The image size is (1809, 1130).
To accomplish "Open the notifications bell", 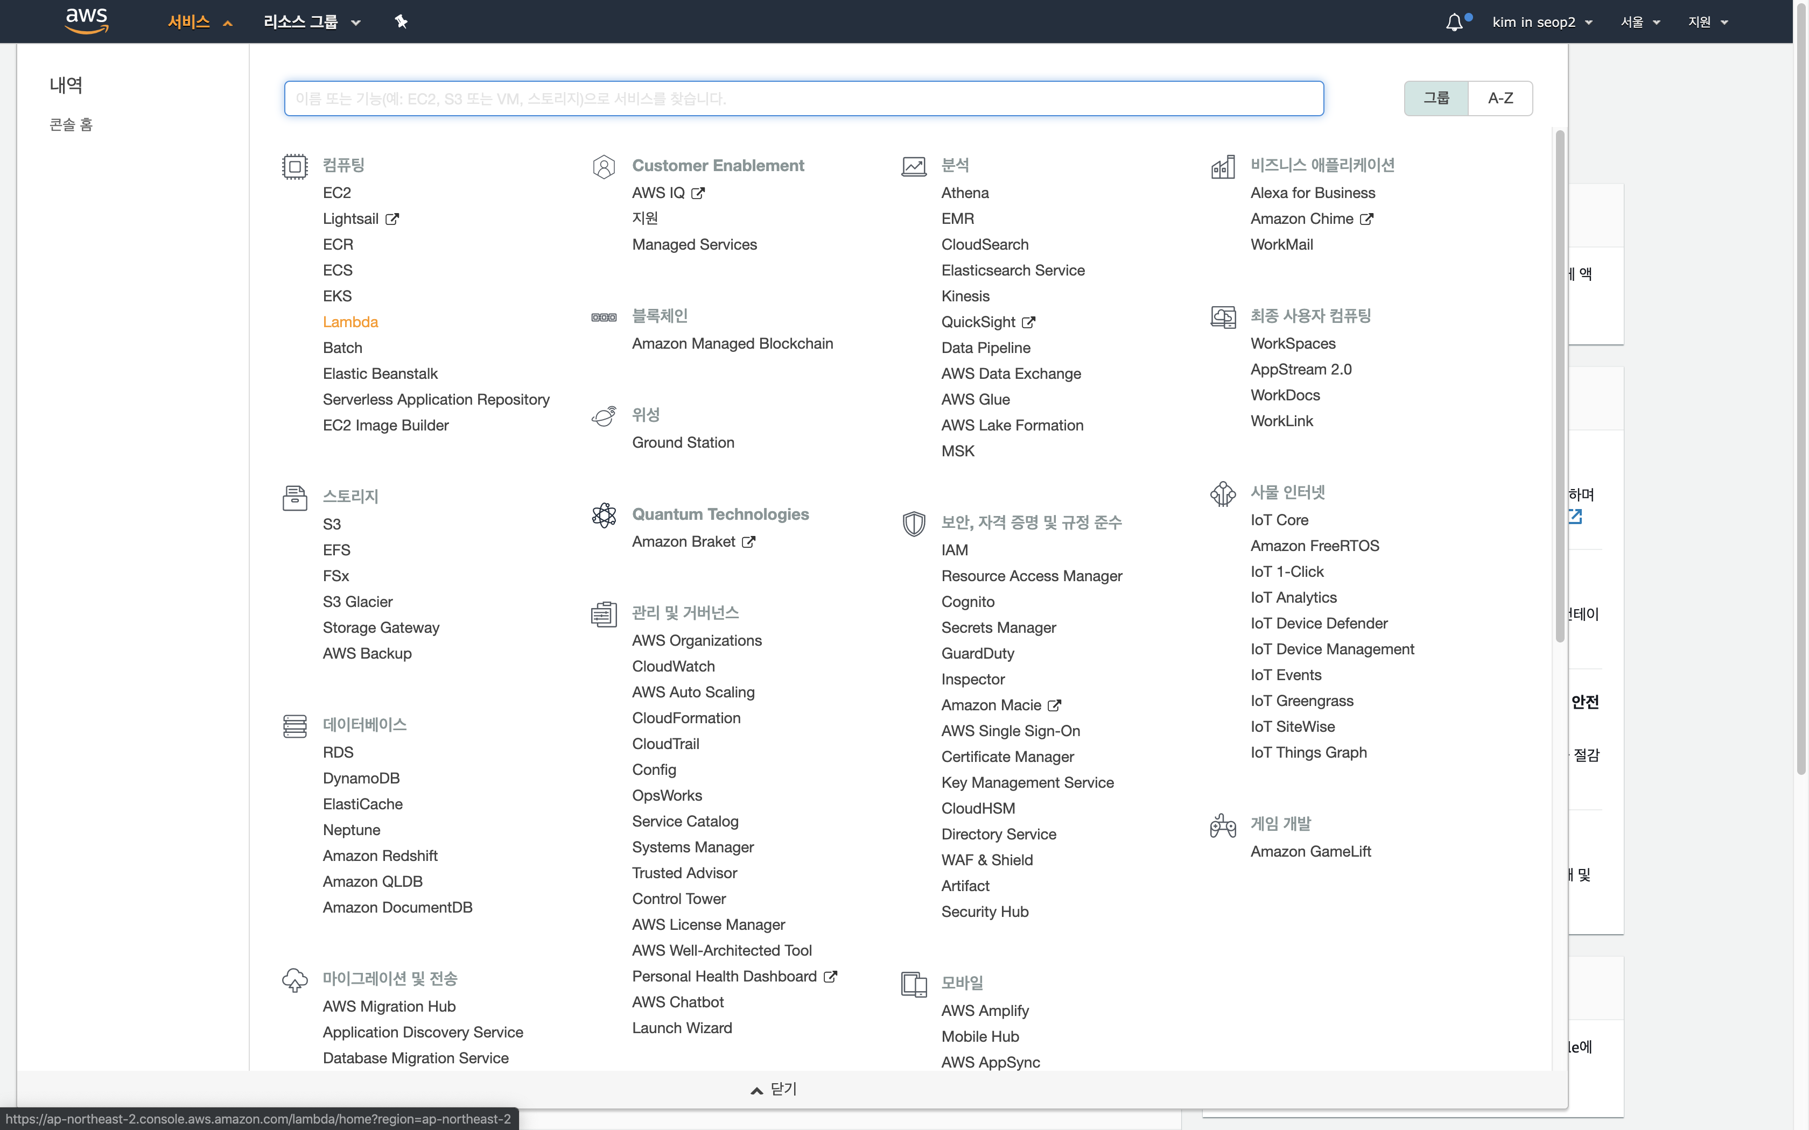I will (x=1454, y=23).
